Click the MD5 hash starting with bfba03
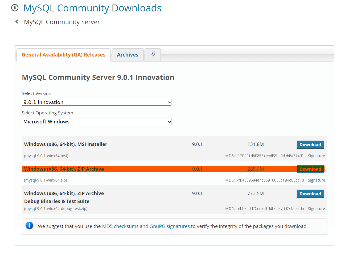 tap(270, 180)
